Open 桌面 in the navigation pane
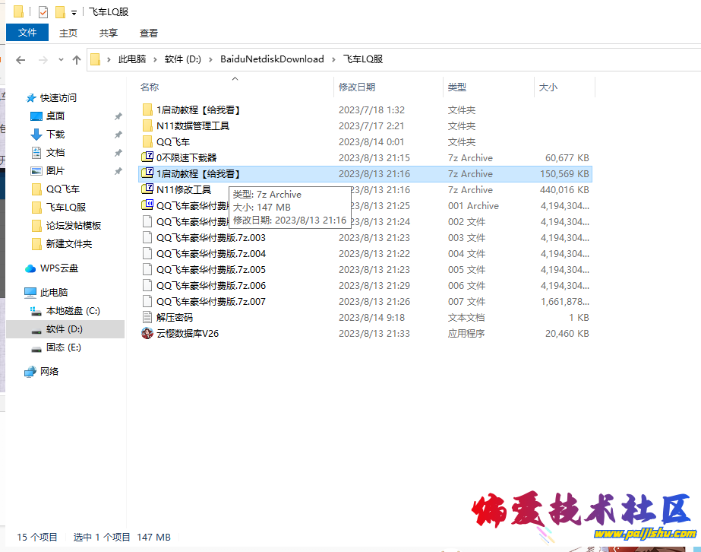 55,116
